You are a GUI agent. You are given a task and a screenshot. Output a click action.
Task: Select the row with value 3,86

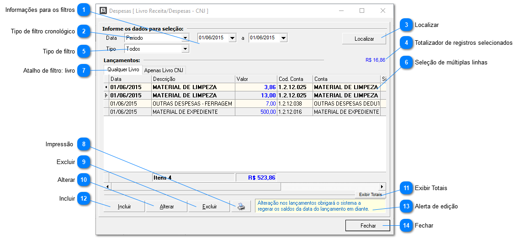pyautogui.click(x=245, y=87)
